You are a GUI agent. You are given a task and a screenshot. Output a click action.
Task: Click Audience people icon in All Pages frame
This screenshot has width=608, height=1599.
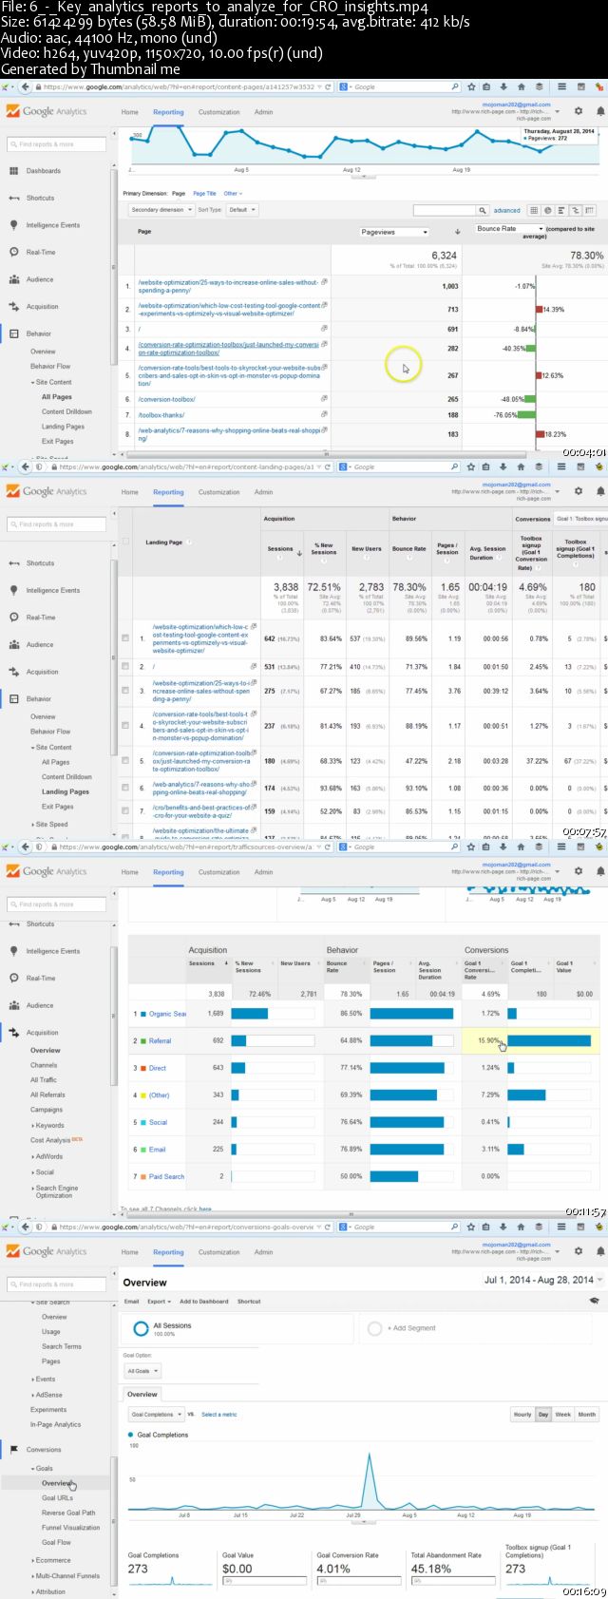point(13,279)
